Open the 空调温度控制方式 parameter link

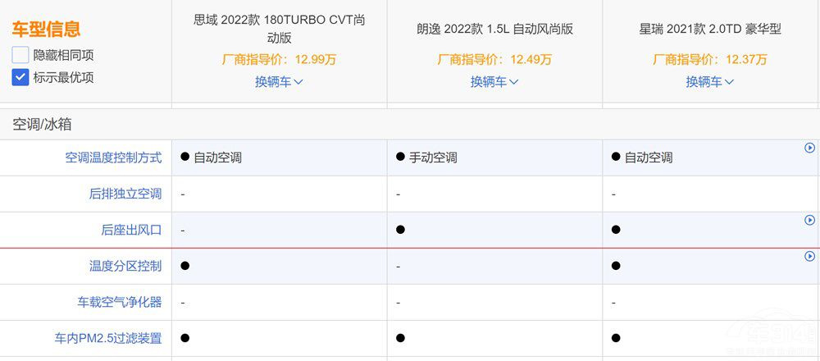113,158
